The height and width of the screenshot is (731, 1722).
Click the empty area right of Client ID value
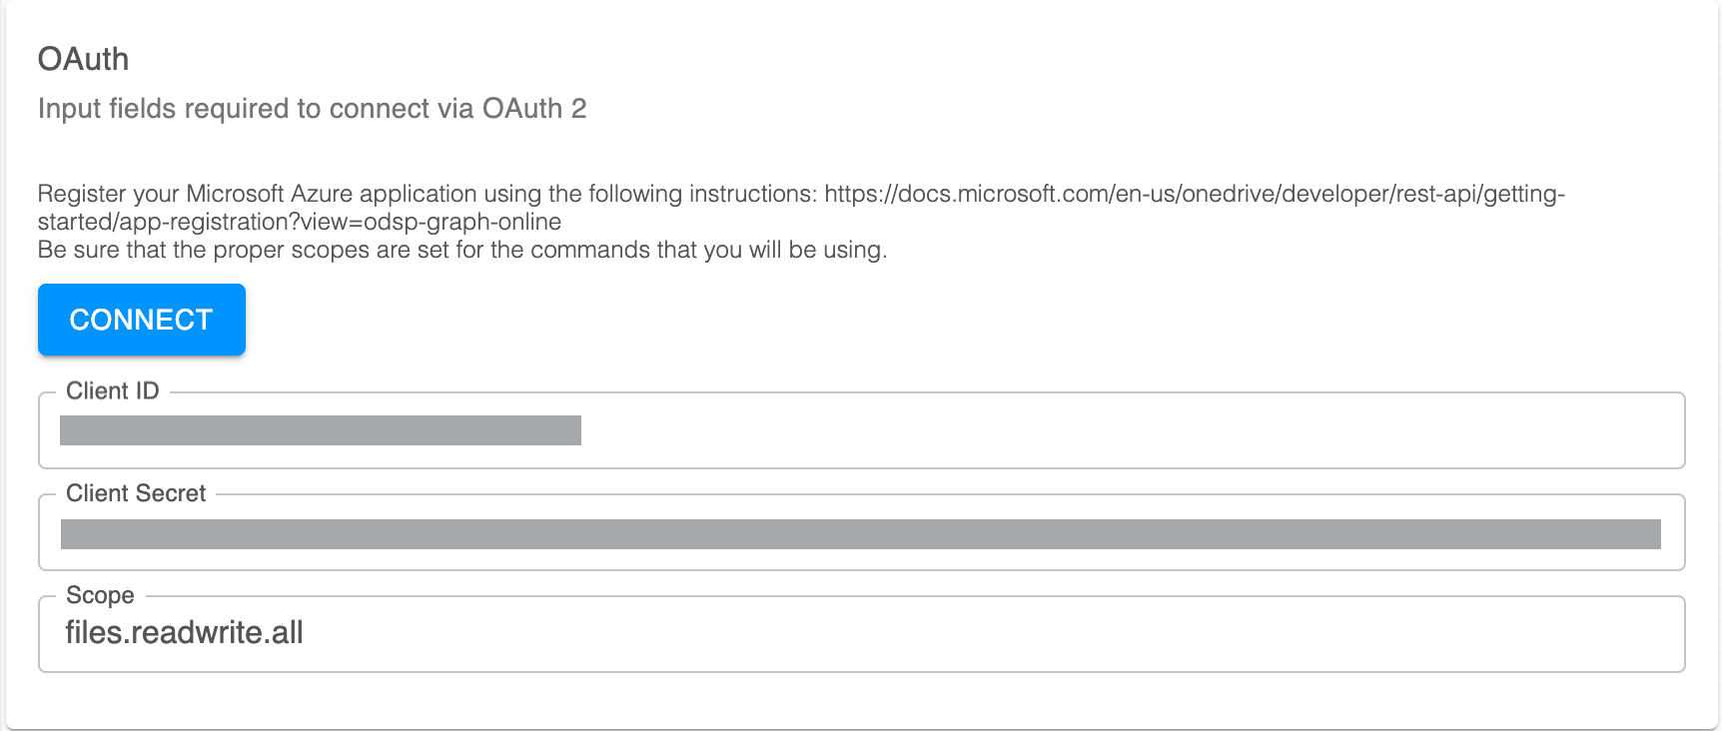point(1099,431)
